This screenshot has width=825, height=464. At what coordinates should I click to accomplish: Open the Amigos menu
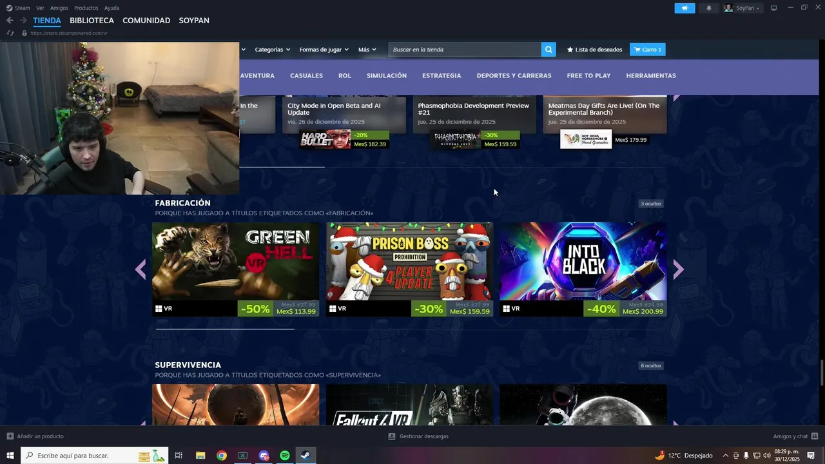[x=59, y=8]
